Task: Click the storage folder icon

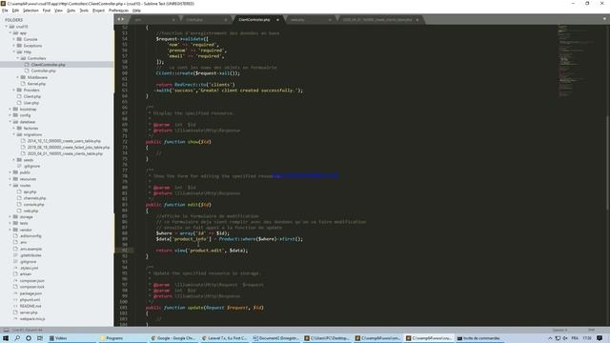Action: point(15,217)
